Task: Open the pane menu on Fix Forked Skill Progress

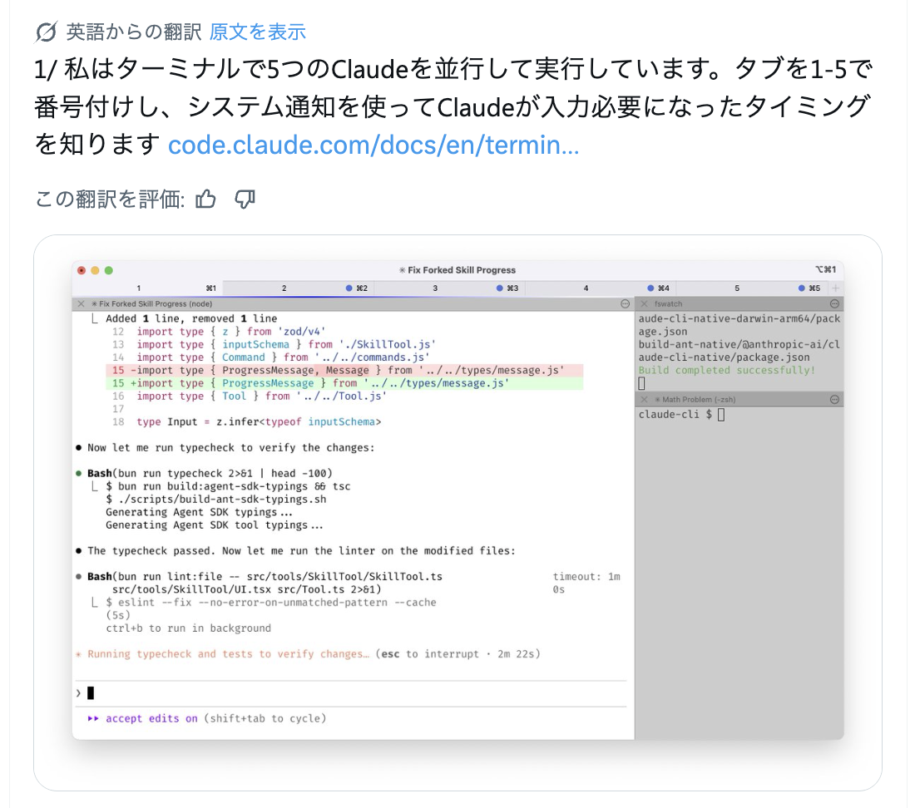Action: (624, 303)
